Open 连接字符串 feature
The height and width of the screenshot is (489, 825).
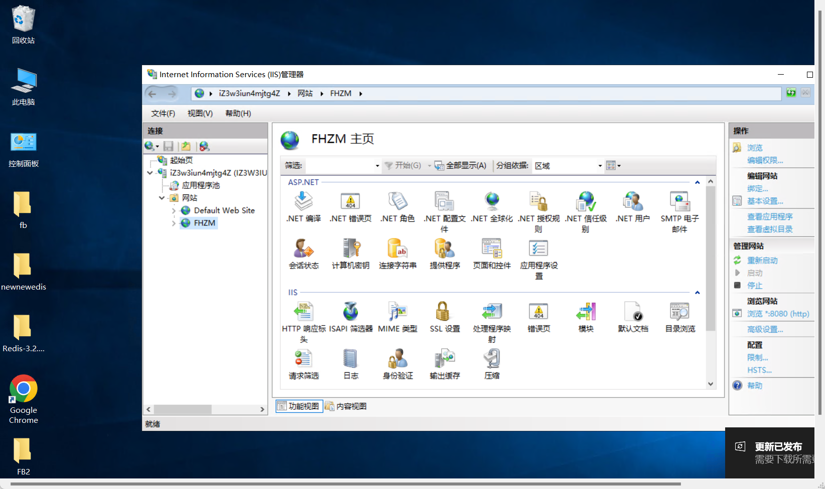click(397, 255)
